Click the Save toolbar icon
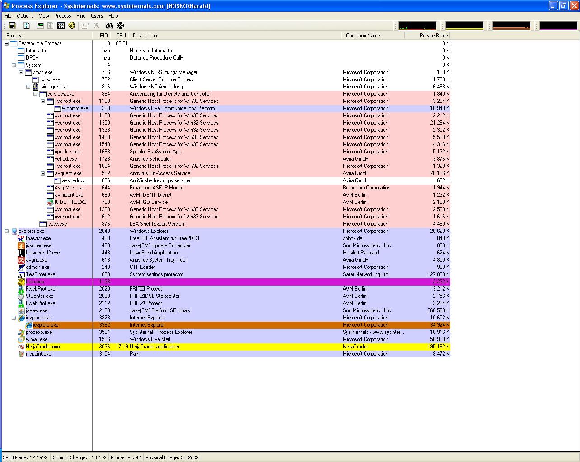This screenshot has height=462, width=580. (x=12, y=26)
